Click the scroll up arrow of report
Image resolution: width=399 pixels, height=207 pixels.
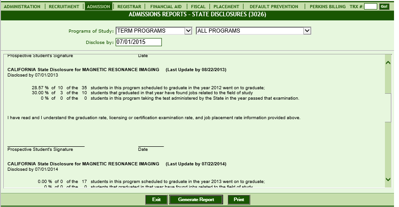tap(388, 63)
